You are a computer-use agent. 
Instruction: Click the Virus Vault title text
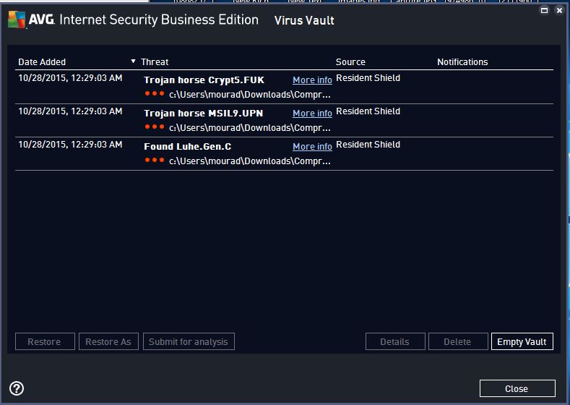304,20
